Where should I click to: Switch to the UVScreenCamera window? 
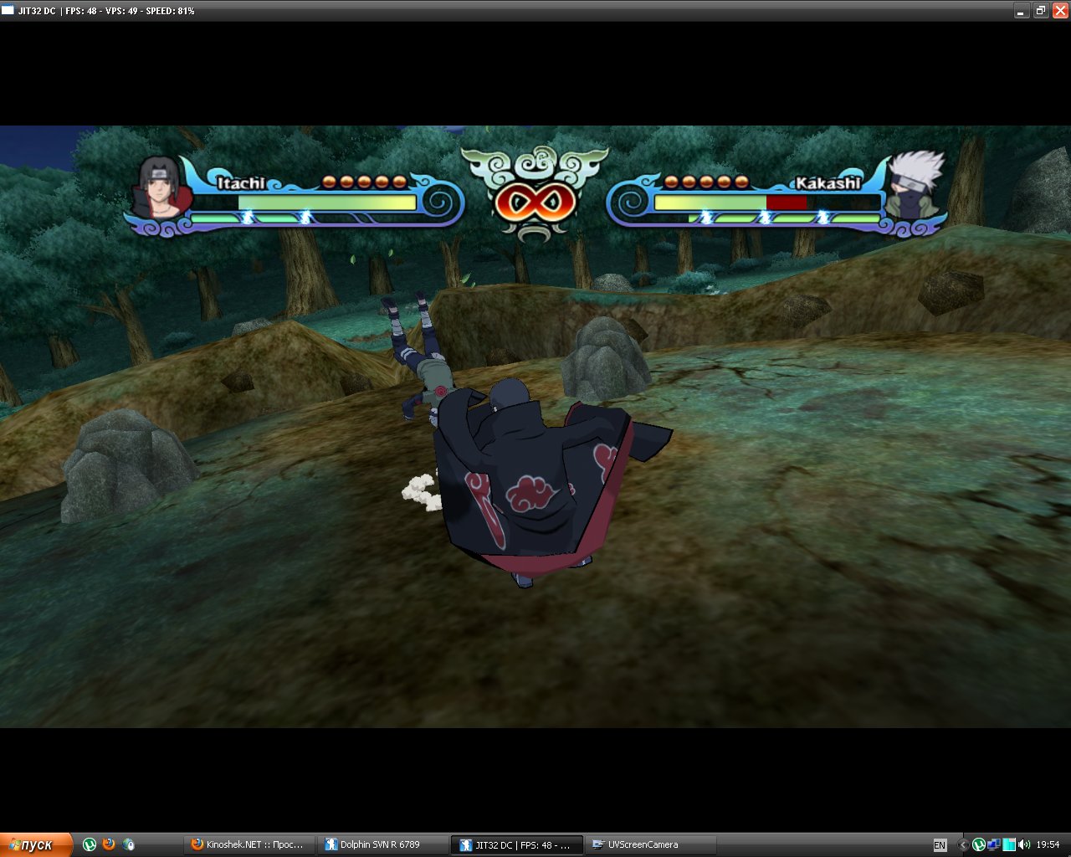pyautogui.click(x=651, y=844)
